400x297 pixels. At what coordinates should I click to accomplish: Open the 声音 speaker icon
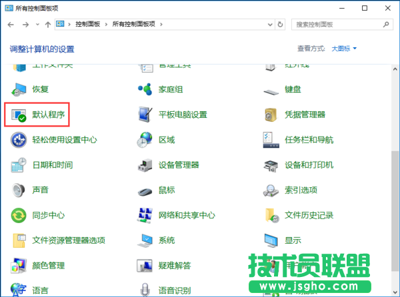19,190
